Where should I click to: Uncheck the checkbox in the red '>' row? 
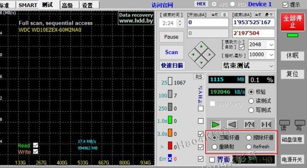(201, 147)
